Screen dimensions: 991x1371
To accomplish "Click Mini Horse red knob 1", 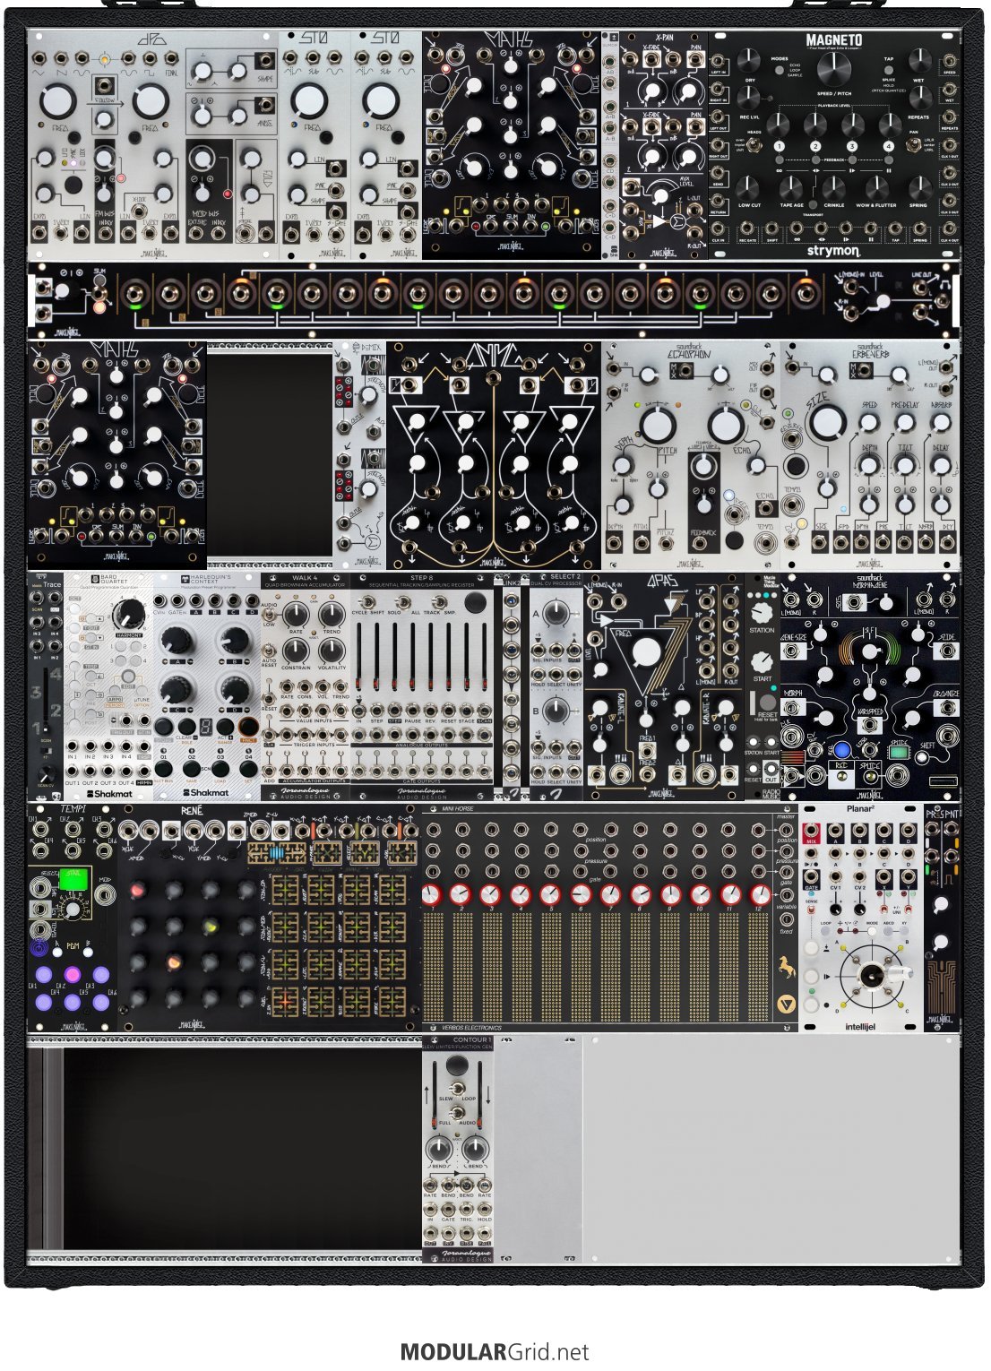I will point(433,894).
